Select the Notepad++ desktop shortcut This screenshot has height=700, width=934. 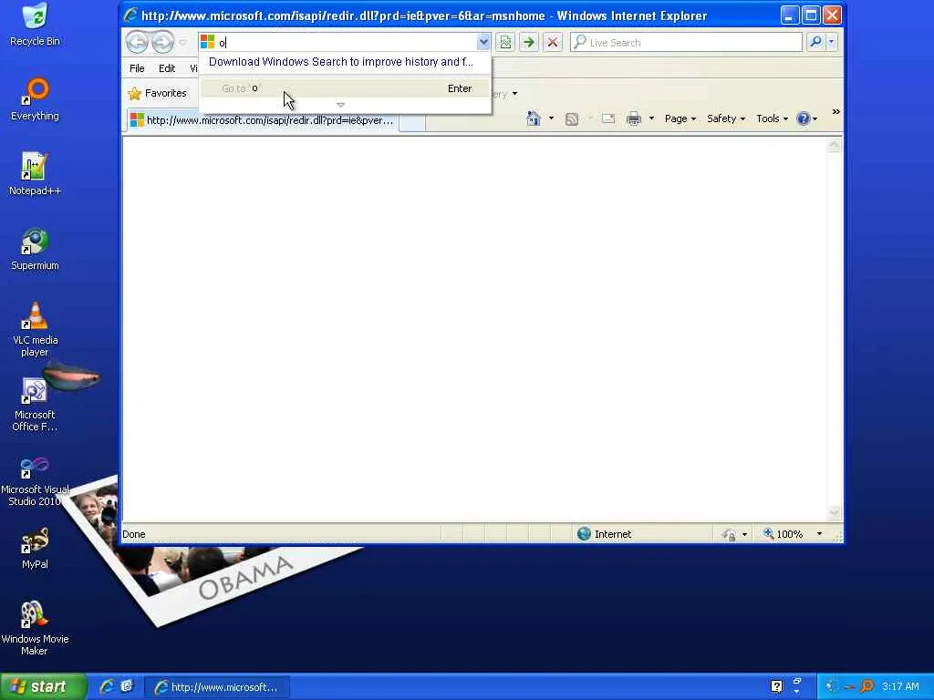click(x=36, y=174)
